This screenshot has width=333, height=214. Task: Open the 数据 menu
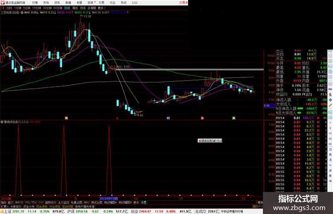tap(68, 2)
